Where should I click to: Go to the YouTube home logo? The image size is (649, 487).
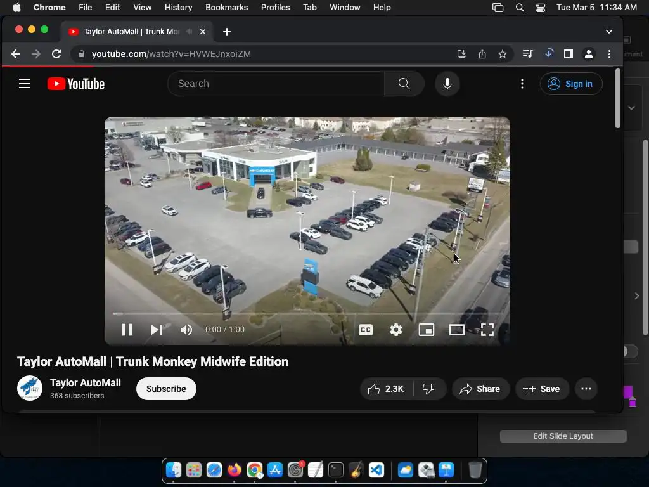click(x=76, y=84)
